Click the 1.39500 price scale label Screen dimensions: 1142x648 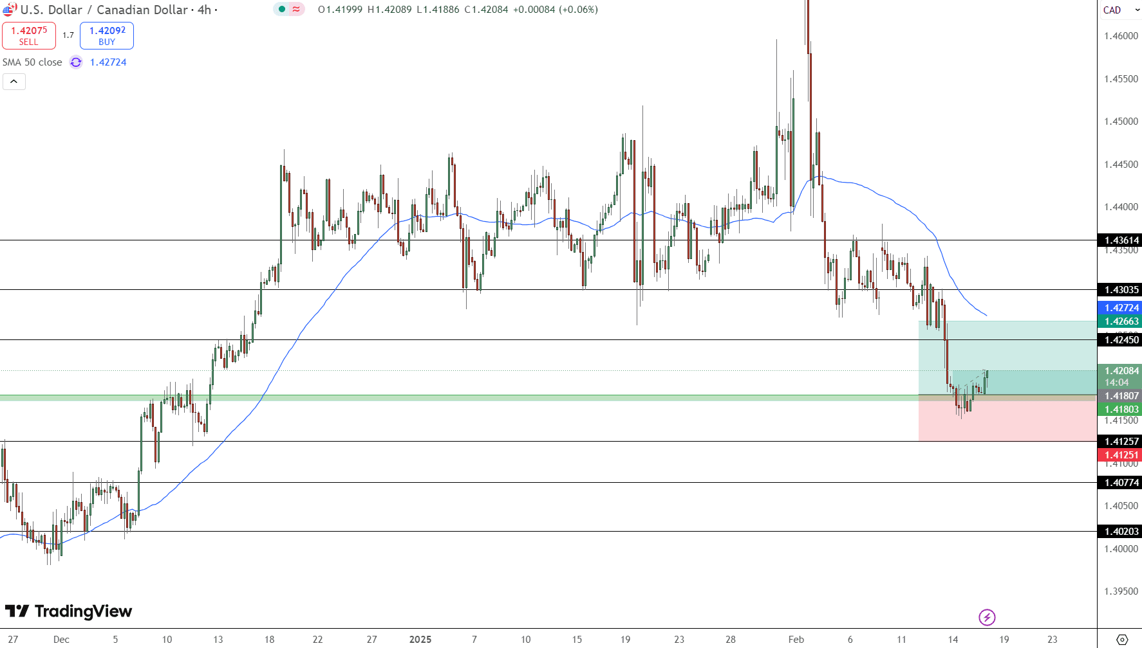pyautogui.click(x=1121, y=591)
